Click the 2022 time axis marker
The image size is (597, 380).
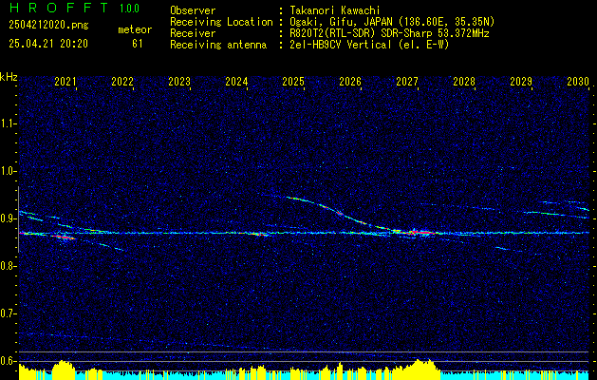tap(122, 81)
